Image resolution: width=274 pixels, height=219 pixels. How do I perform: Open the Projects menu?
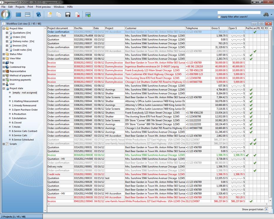pos(20,6)
